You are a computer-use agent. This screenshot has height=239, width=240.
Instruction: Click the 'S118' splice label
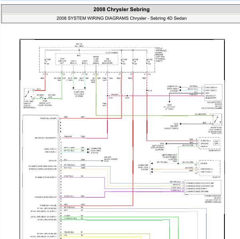coord(150,90)
